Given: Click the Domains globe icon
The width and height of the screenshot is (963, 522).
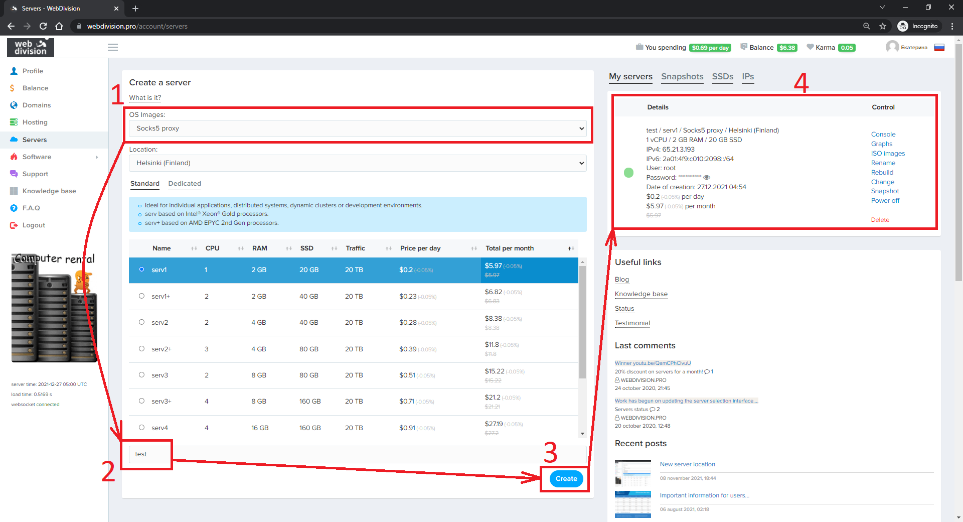Looking at the screenshot, I should (x=14, y=105).
